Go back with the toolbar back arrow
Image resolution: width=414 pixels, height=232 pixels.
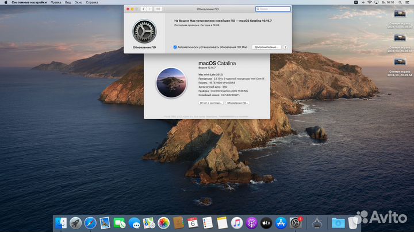coord(143,9)
